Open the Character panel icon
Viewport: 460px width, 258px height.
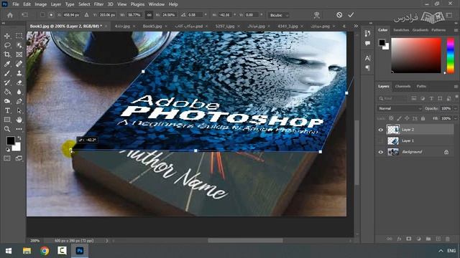(367, 58)
